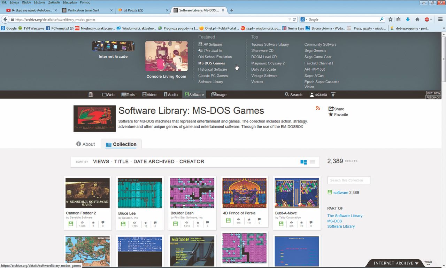Switch to tile grid view
Screen dimensions: 446x268
coord(303,162)
